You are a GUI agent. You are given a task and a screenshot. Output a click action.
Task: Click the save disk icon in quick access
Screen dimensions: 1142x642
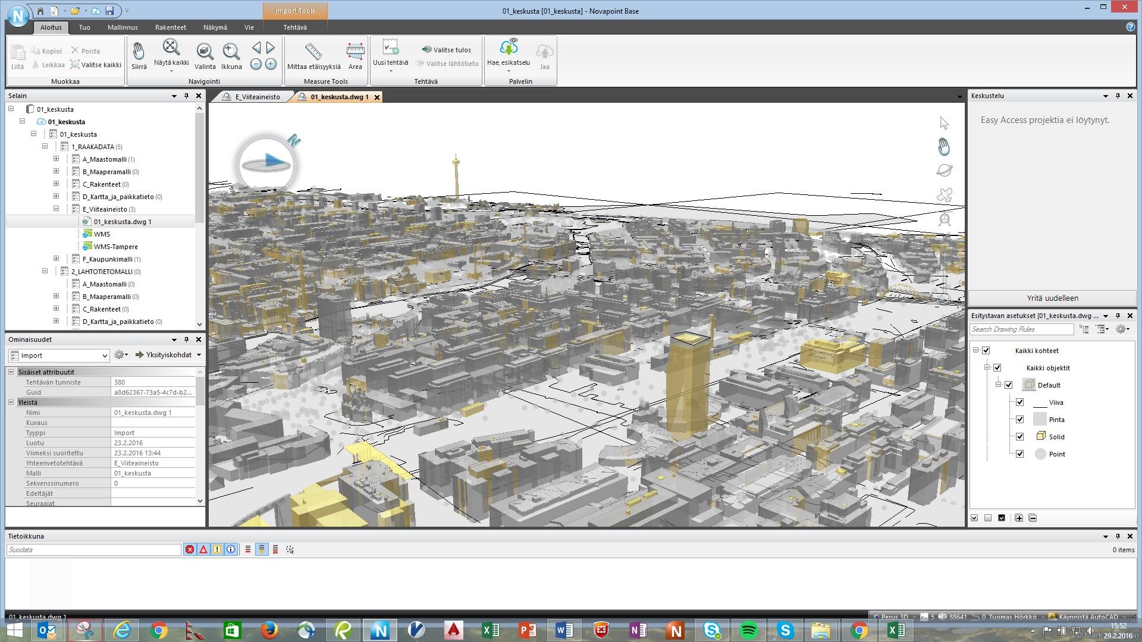point(109,11)
